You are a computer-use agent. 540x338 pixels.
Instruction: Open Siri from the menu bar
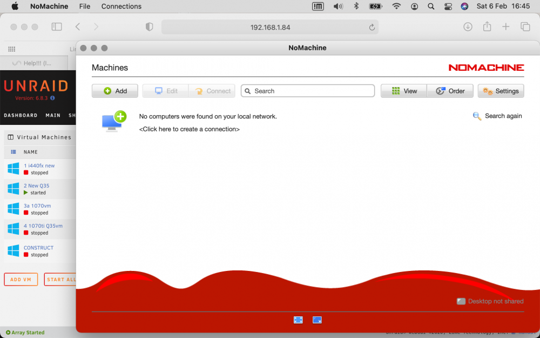tap(464, 6)
